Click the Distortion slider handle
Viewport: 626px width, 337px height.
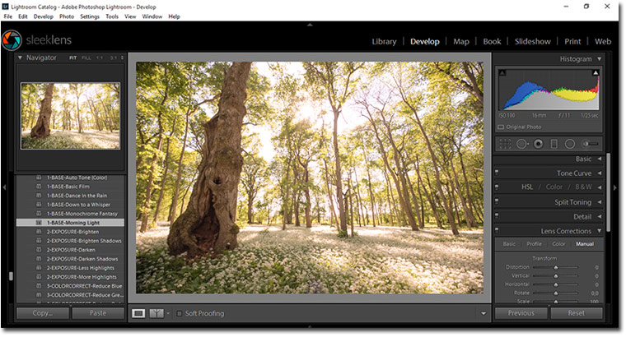[x=556, y=267]
